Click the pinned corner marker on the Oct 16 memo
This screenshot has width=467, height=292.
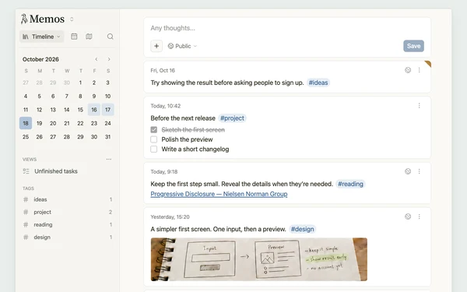pos(428,64)
